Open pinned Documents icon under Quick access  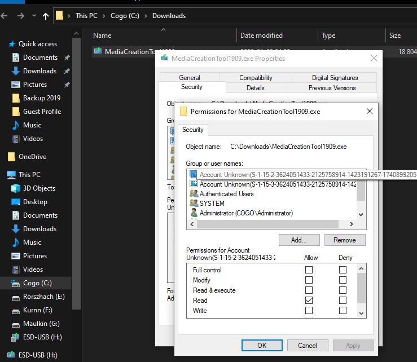click(x=16, y=58)
